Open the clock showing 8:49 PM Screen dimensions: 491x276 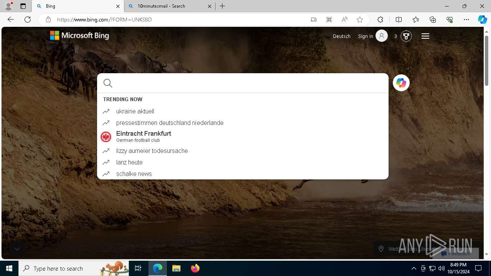click(x=458, y=268)
